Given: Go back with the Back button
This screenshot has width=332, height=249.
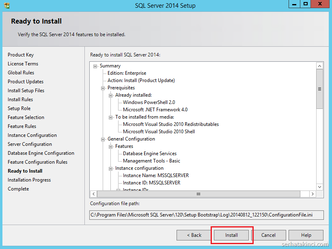Looking at the screenshot, I should pyautogui.click(x=194, y=235).
